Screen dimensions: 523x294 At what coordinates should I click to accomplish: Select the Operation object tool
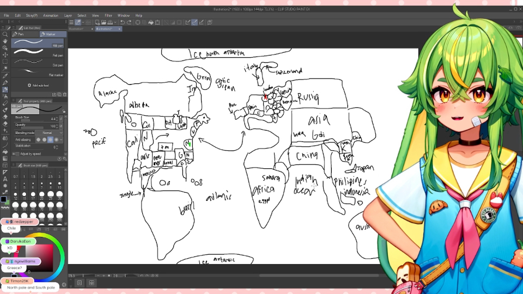point(5,48)
